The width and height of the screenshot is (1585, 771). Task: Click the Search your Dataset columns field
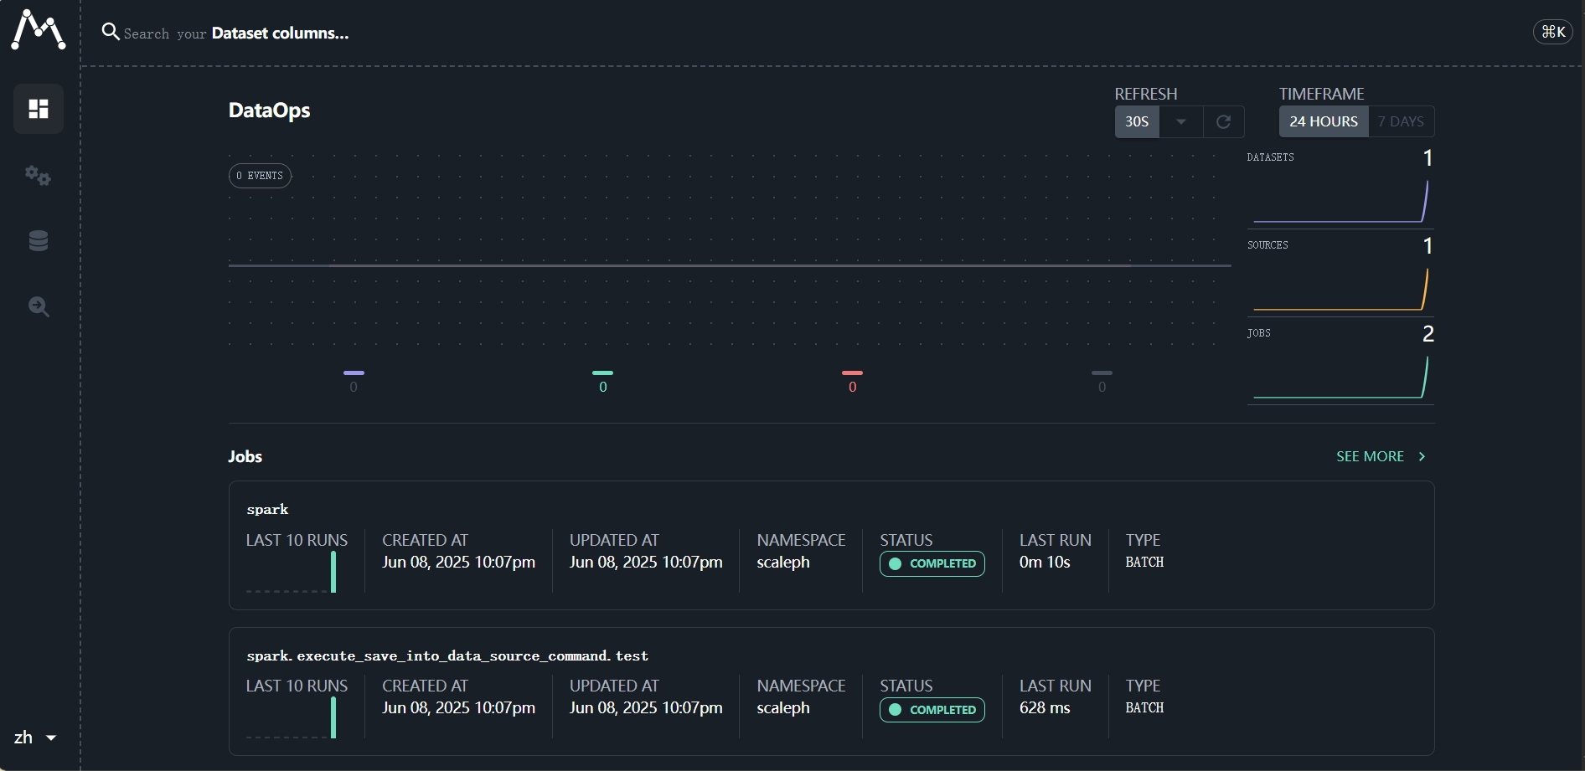(x=236, y=33)
